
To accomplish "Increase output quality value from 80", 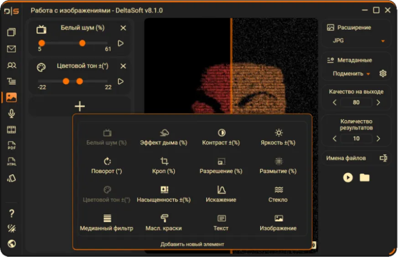I will pos(378,102).
